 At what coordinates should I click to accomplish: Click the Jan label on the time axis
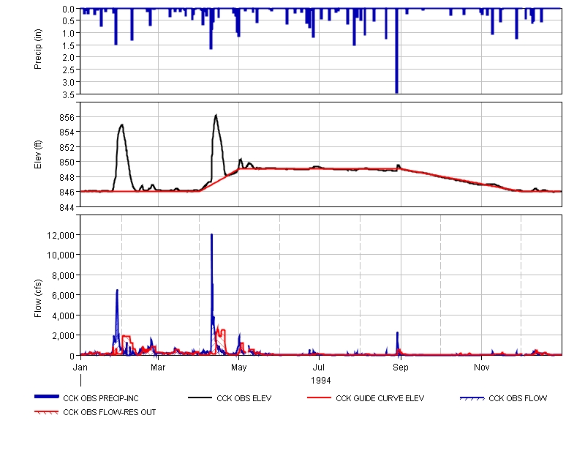click(80, 366)
